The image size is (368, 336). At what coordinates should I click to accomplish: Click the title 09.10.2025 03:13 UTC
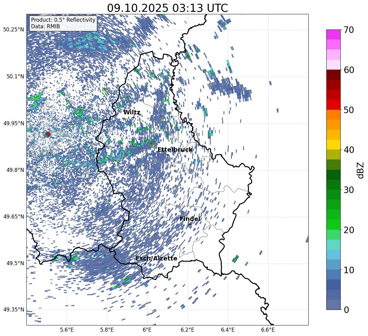tap(167, 8)
